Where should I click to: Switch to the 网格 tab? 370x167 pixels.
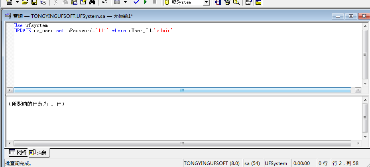[x=18, y=152]
